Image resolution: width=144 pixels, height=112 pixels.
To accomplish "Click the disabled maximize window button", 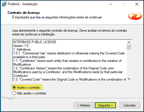I will [x=124, y=4].
